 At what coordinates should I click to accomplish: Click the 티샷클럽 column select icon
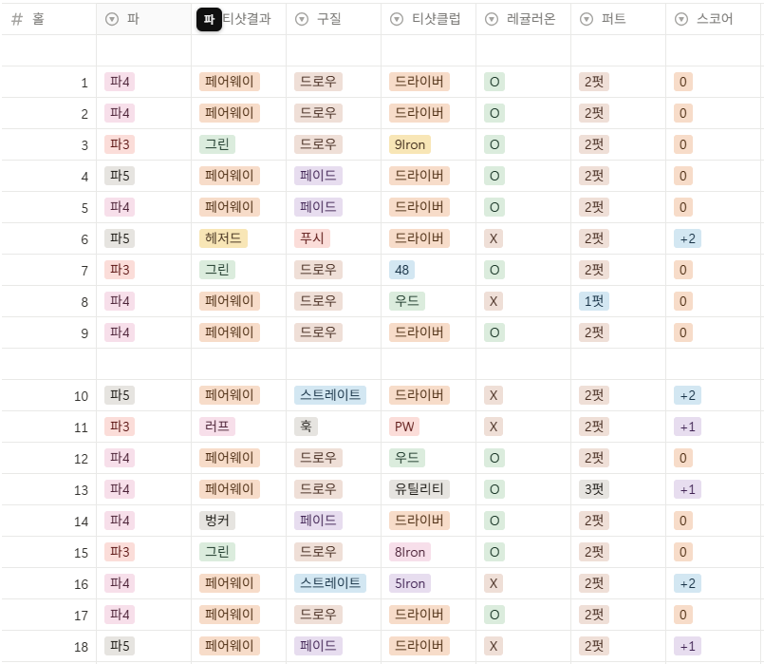[397, 19]
